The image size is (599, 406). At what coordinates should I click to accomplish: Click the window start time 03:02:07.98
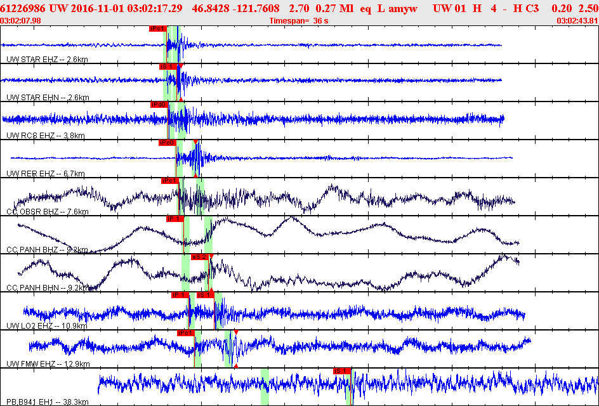pyautogui.click(x=21, y=21)
